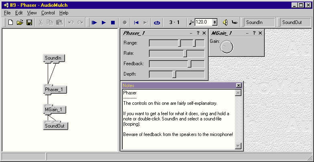Open help for Phaser_1 panel
The width and height of the screenshot is (314, 162).
[x=198, y=33]
